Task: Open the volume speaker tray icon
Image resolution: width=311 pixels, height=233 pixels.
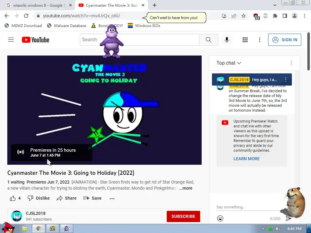Action: (x=278, y=229)
